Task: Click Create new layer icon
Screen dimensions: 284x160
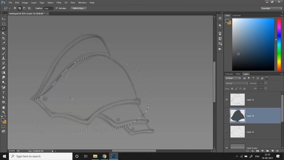Action: [x=272, y=151]
